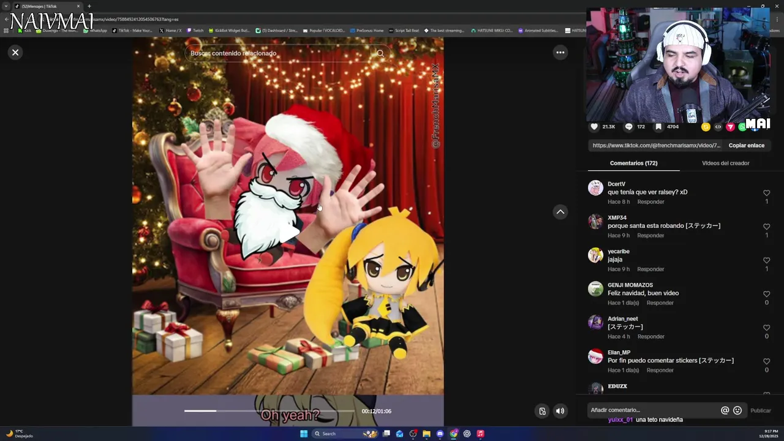This screenshot has height=441, width=784.
Task: Open 'PreSonus: Home' bookmark
Action: (367, 30)
